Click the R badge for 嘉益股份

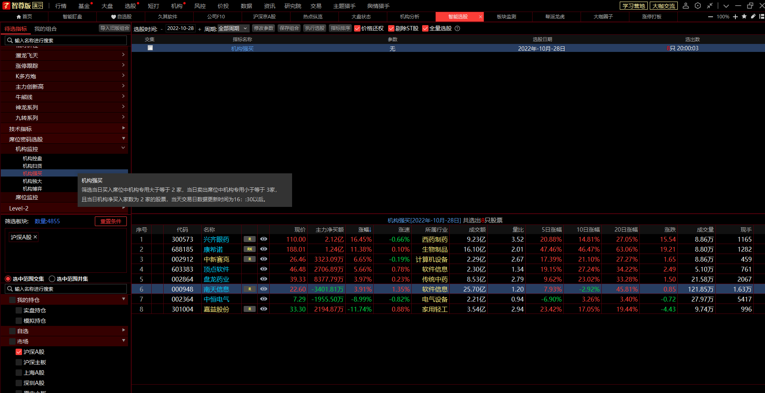point(250,309)
